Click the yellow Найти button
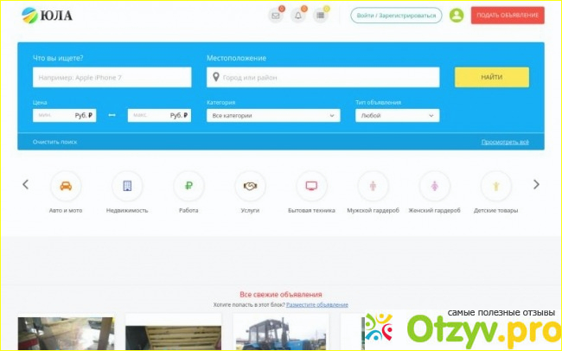Viewport: 562px width, 351px height. (x=491, y=77)
